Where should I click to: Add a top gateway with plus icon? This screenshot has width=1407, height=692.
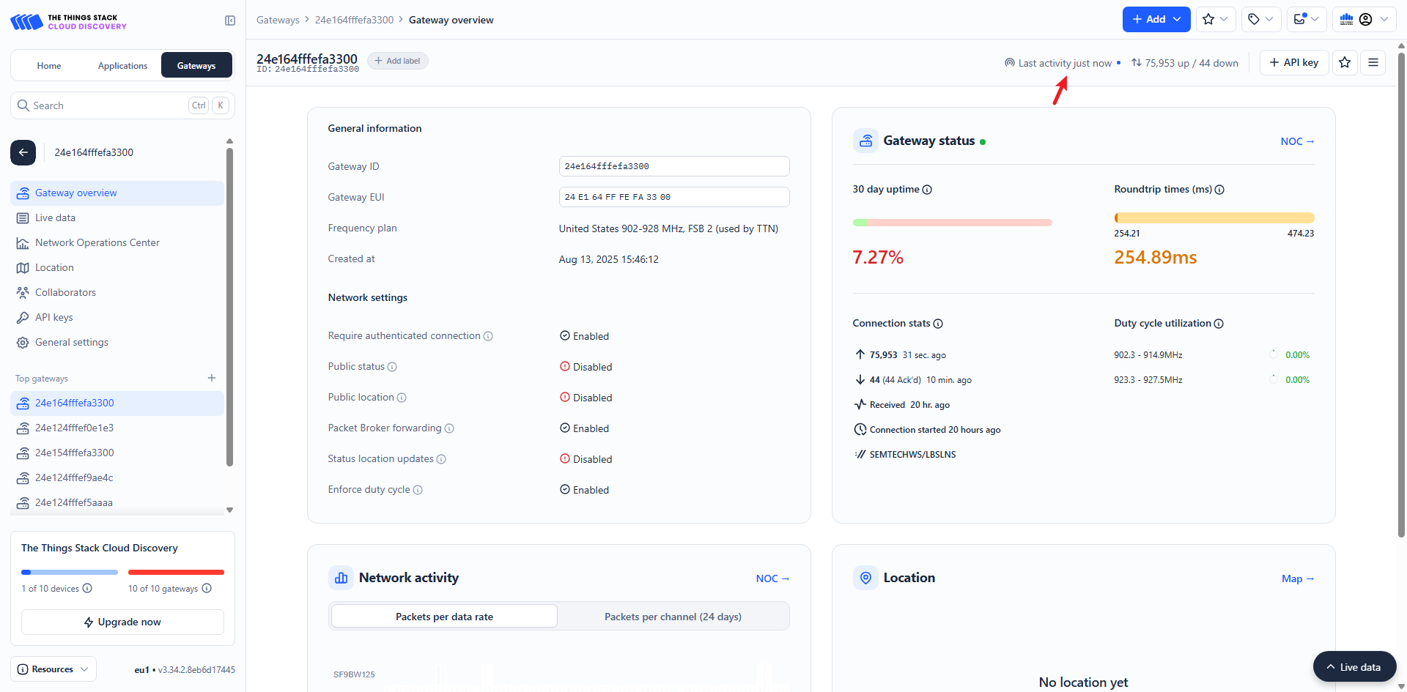212,378
